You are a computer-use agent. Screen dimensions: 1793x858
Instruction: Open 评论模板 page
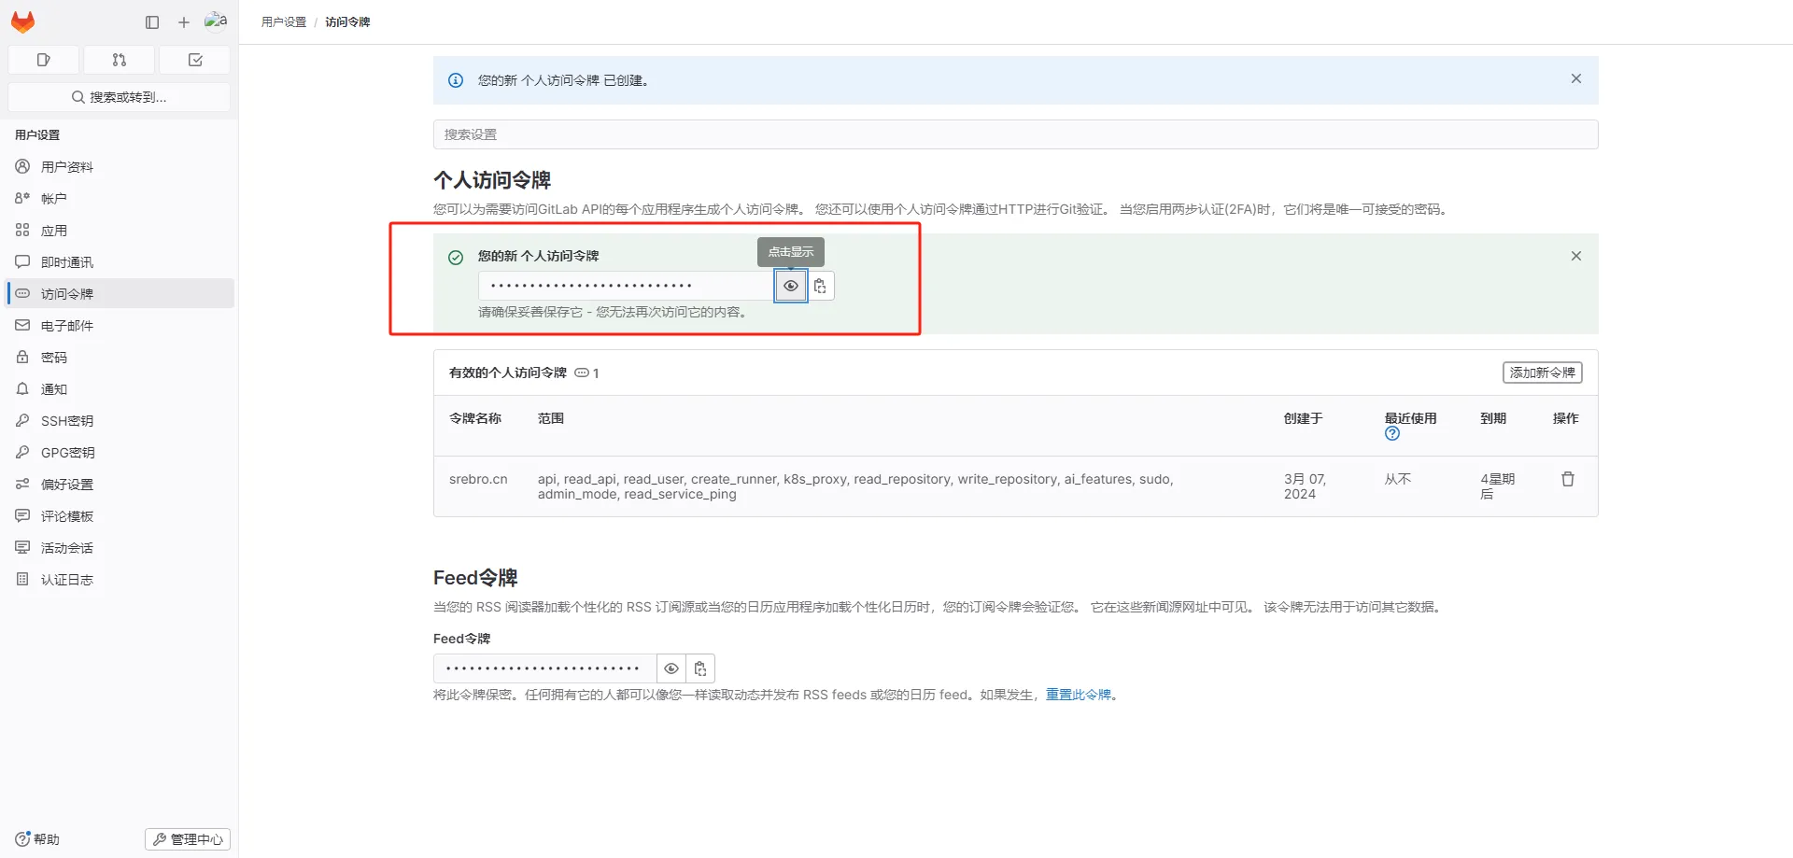(120, 516)
